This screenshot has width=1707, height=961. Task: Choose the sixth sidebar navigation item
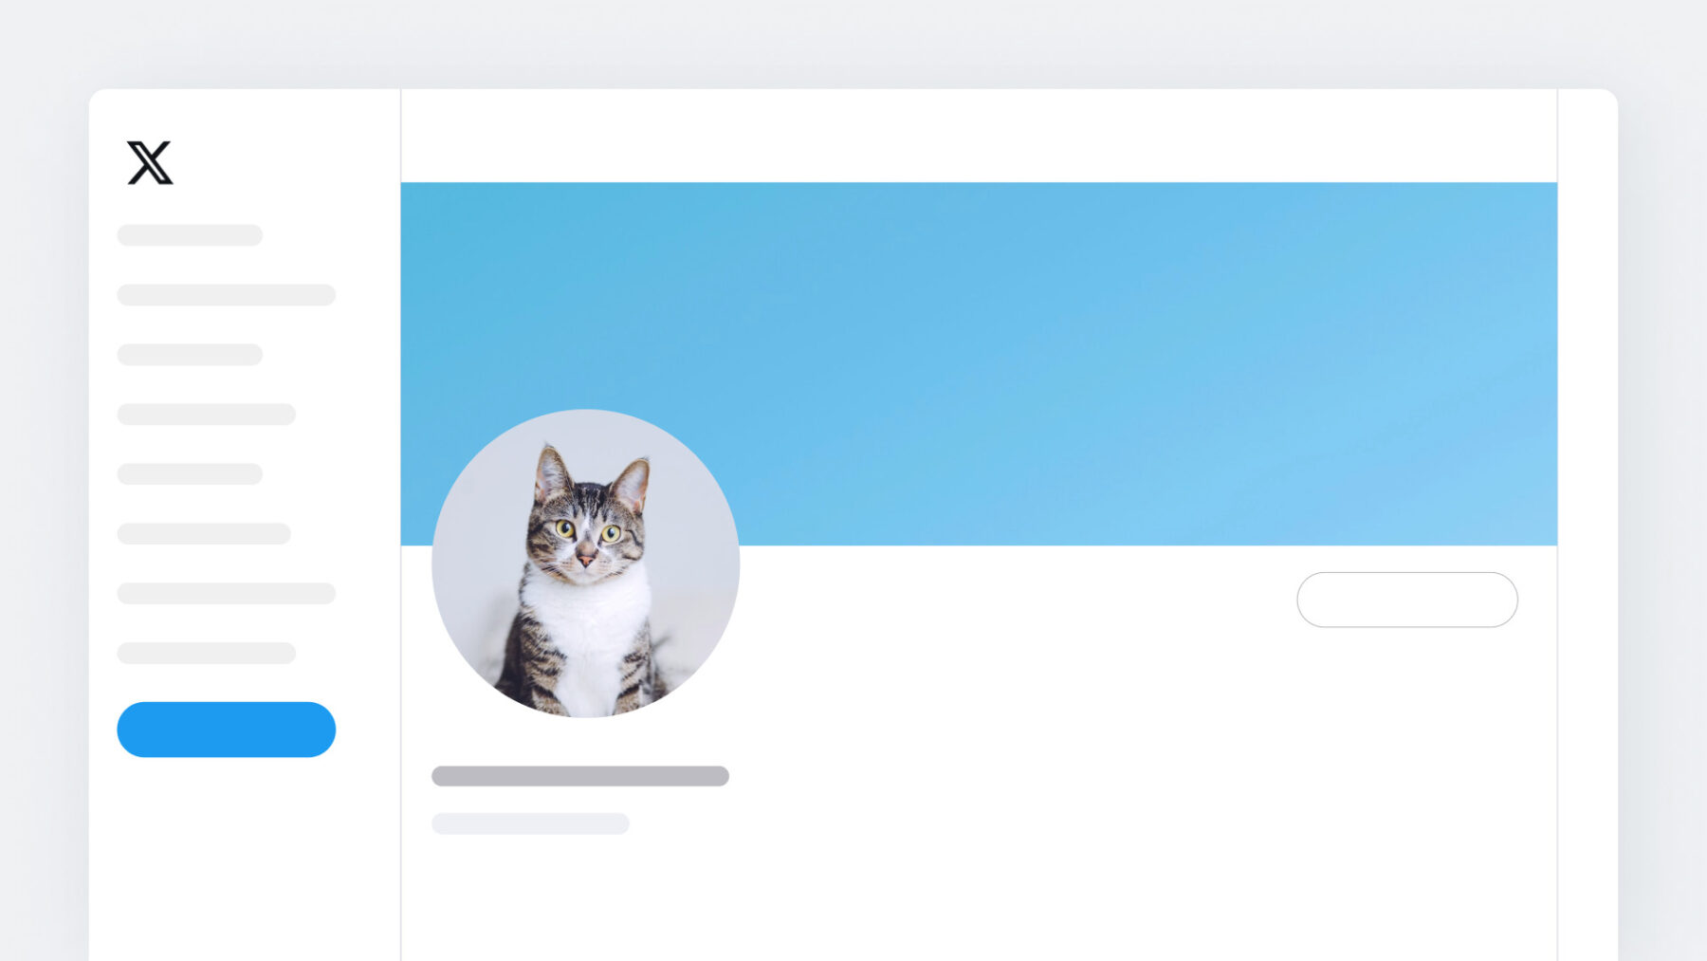204,534
